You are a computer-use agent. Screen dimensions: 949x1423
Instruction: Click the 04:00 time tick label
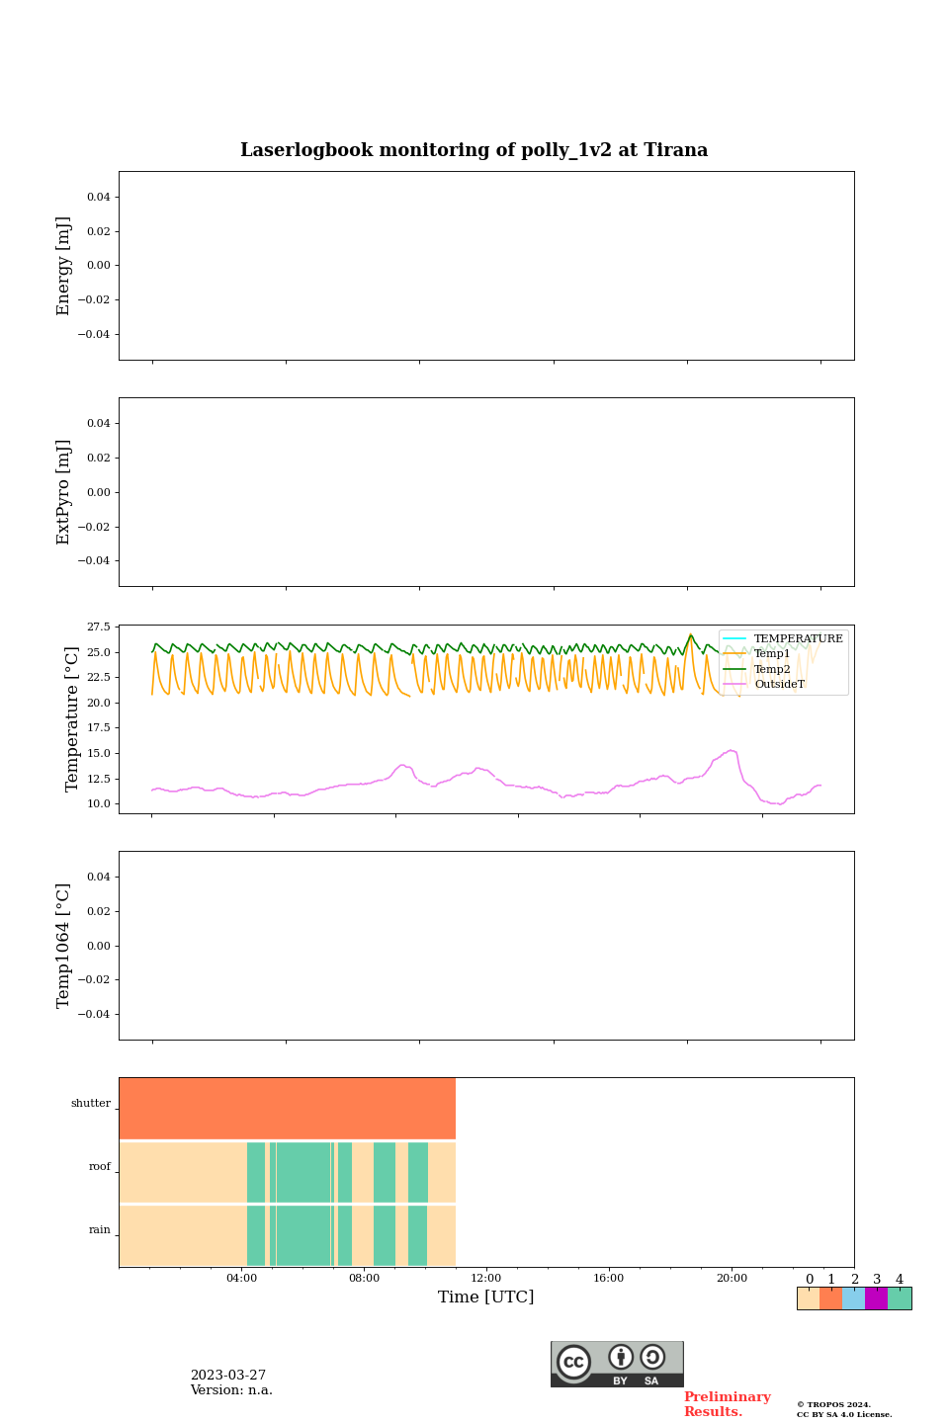241,1278
